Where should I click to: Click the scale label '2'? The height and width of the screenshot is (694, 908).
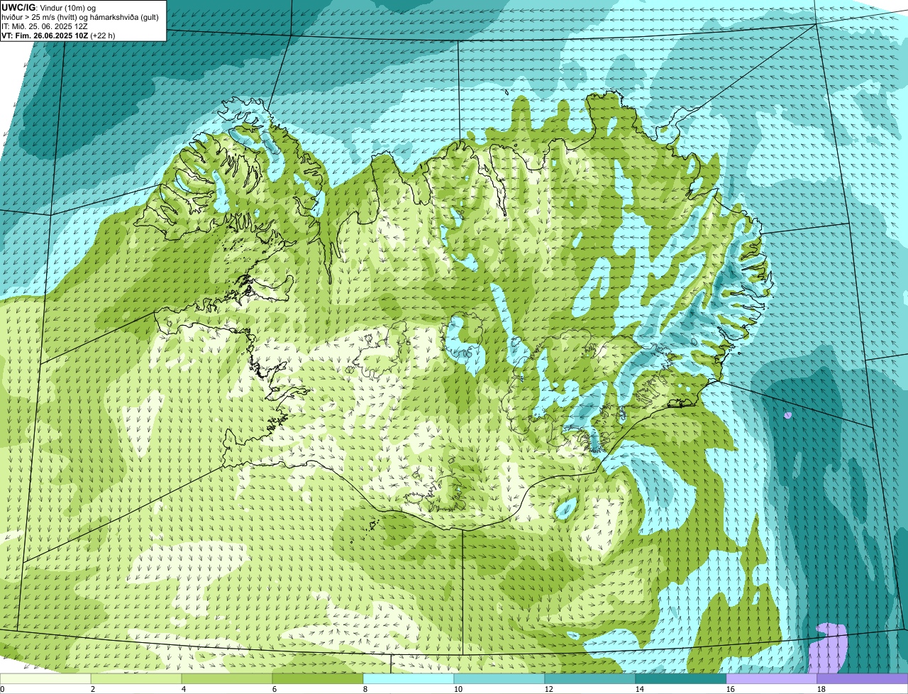pyautogui.click(x=93, y=689)
